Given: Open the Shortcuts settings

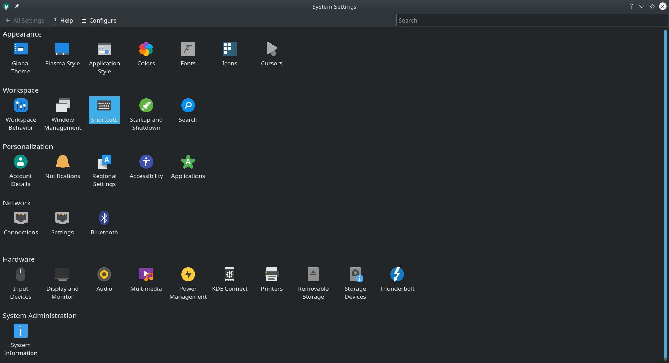Looking at the screenshot, I should pyautogui.click(x=104, y=110).
